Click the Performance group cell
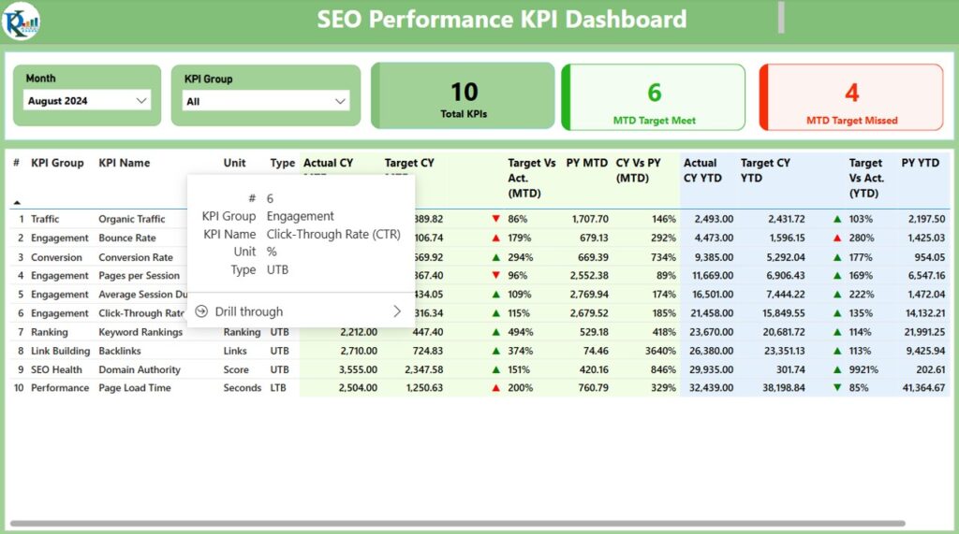 60,388
